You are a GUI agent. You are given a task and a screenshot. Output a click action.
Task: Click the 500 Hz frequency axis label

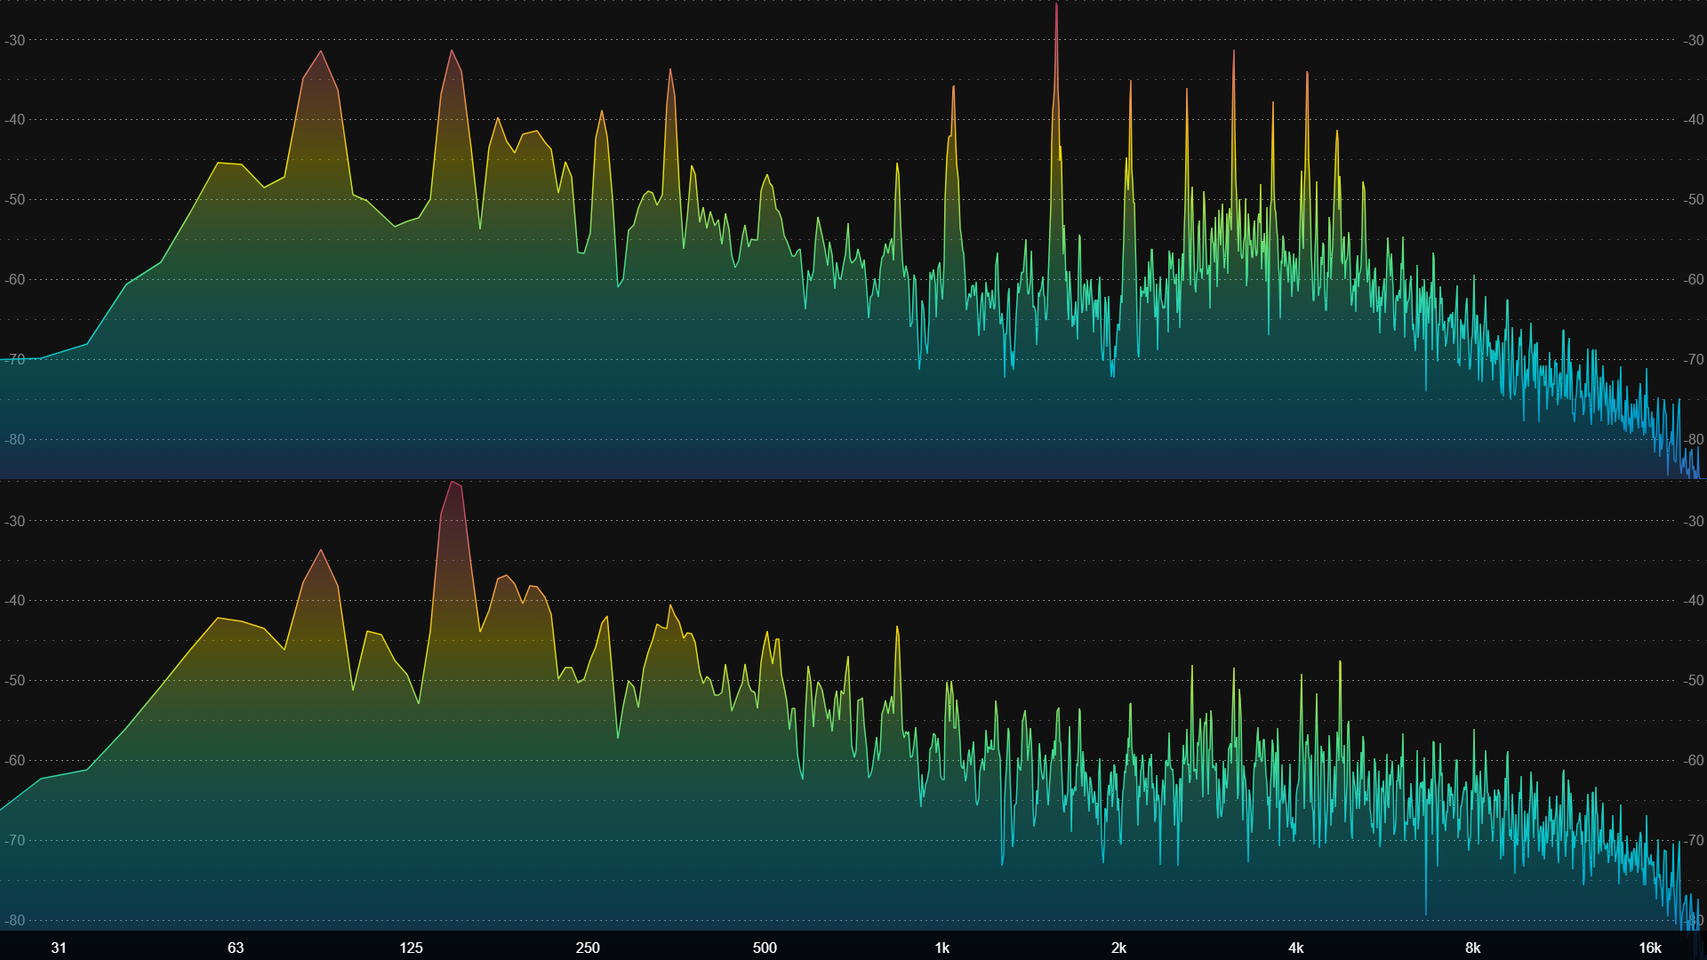(765, 948)
